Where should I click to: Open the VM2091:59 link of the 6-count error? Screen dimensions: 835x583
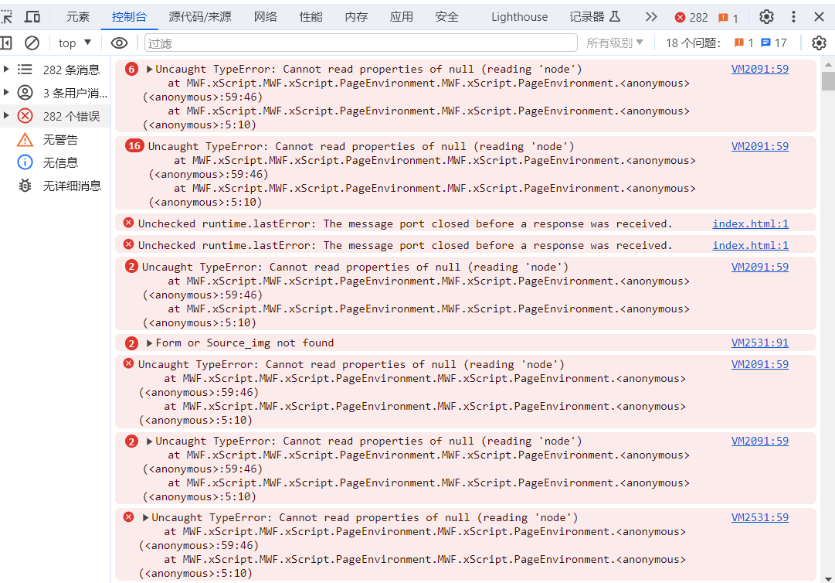pos(760,70)
